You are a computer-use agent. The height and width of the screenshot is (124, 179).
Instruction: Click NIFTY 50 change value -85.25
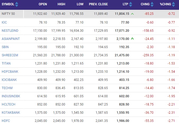149,14
